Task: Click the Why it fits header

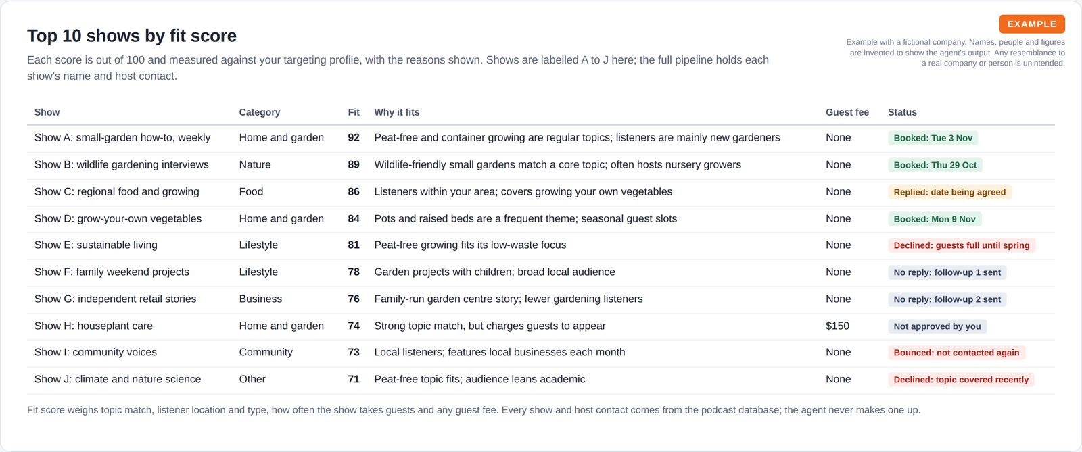Action: pos(396,112)
